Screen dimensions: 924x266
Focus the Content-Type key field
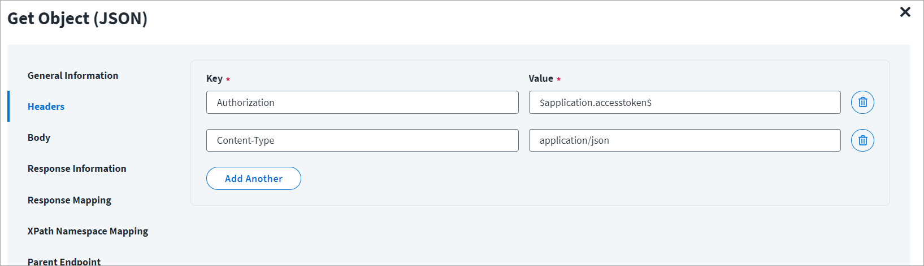tap(362, 140)
